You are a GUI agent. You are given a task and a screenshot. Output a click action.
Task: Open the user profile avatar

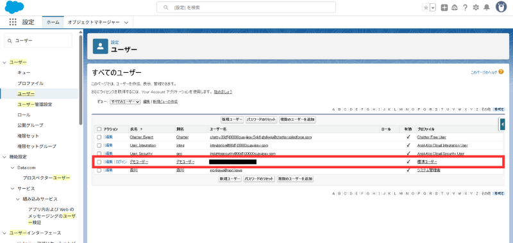click(x=501, y=7)
